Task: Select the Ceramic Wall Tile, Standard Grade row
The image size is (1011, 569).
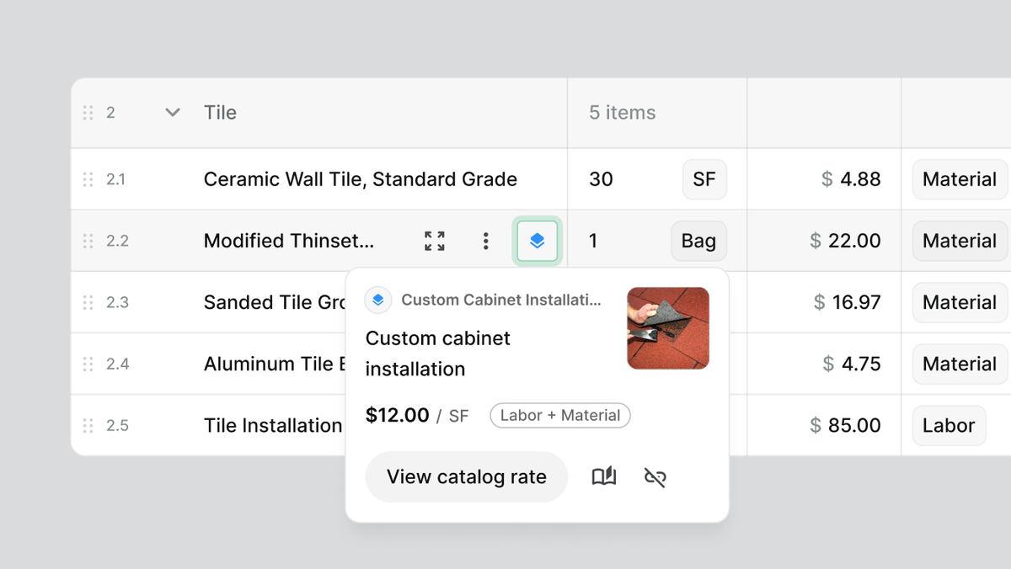Action: click(x=360, y=179)
